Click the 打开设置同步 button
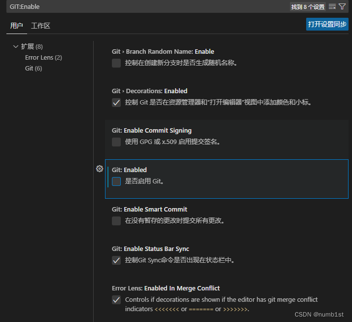352x322 pixels. coord(327,24)
